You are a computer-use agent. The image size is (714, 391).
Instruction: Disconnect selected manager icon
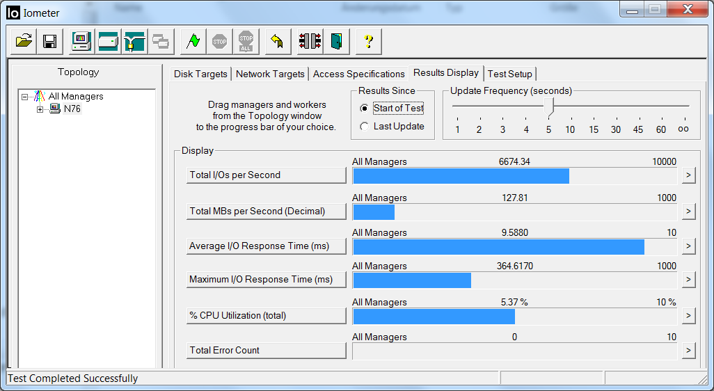(x=310, y=42)
